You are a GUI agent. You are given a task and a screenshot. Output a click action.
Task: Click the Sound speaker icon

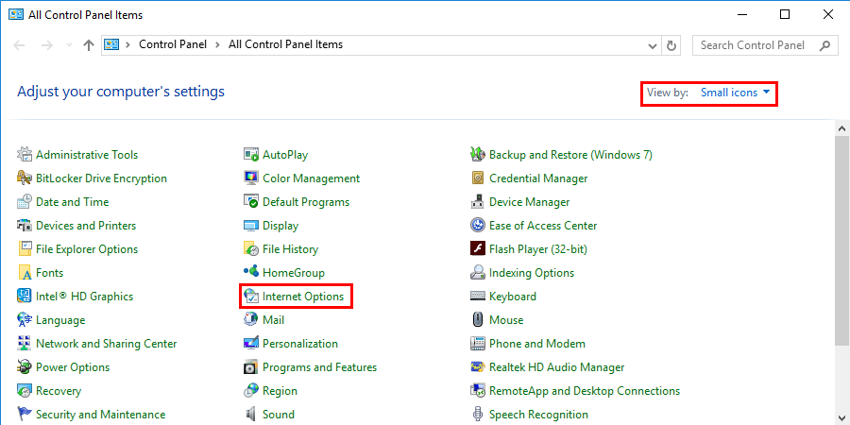coord(251,415)
